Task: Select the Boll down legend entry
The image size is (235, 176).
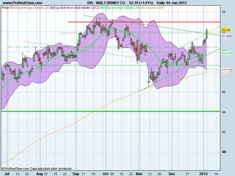Action: [x=67, y=8]
